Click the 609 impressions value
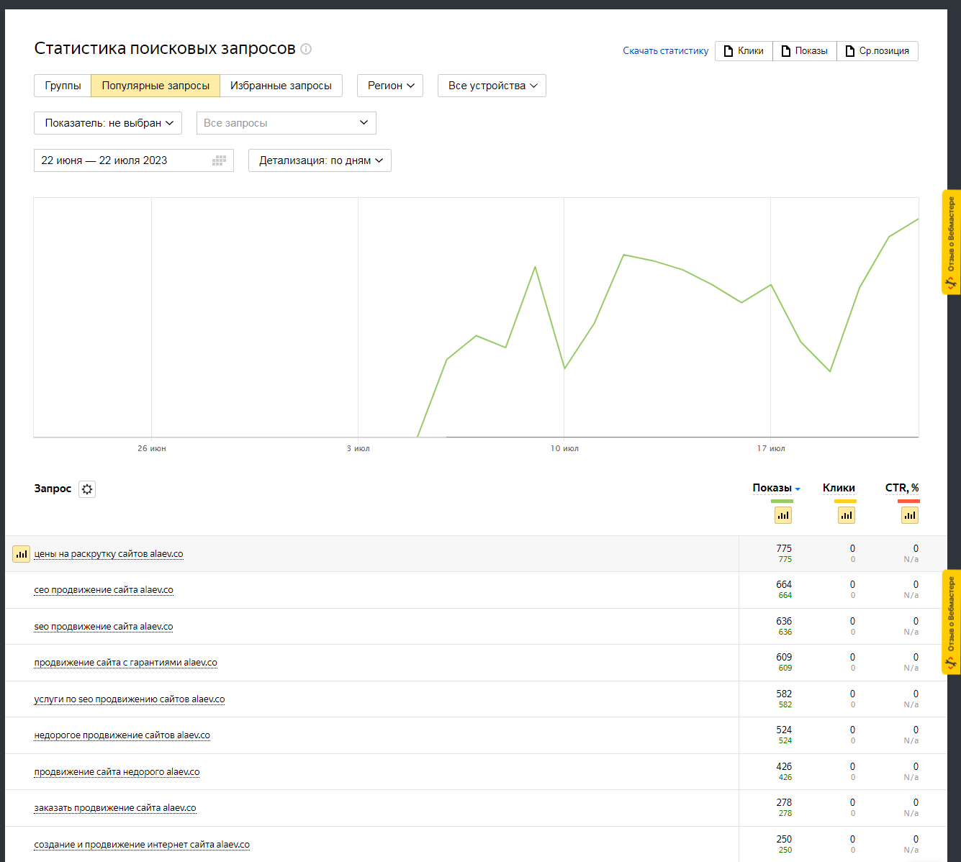961x862 pixels. pos(784,657)
